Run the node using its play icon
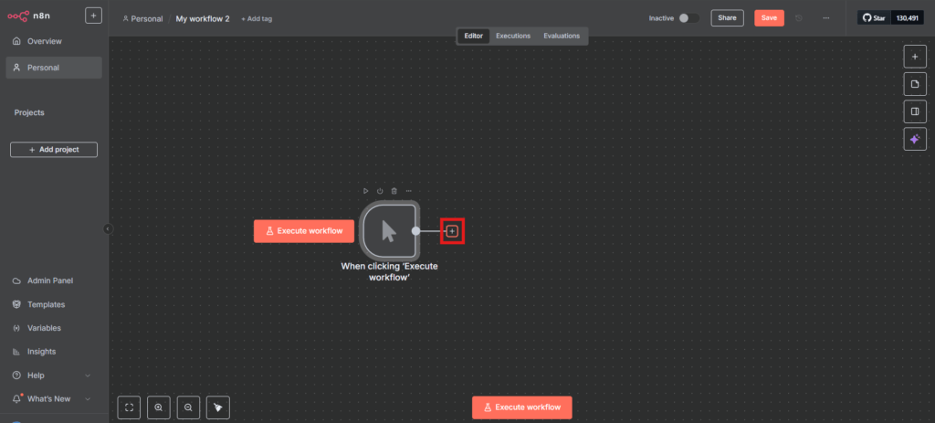This screenshot has width=935, height=423. point(366,191)
